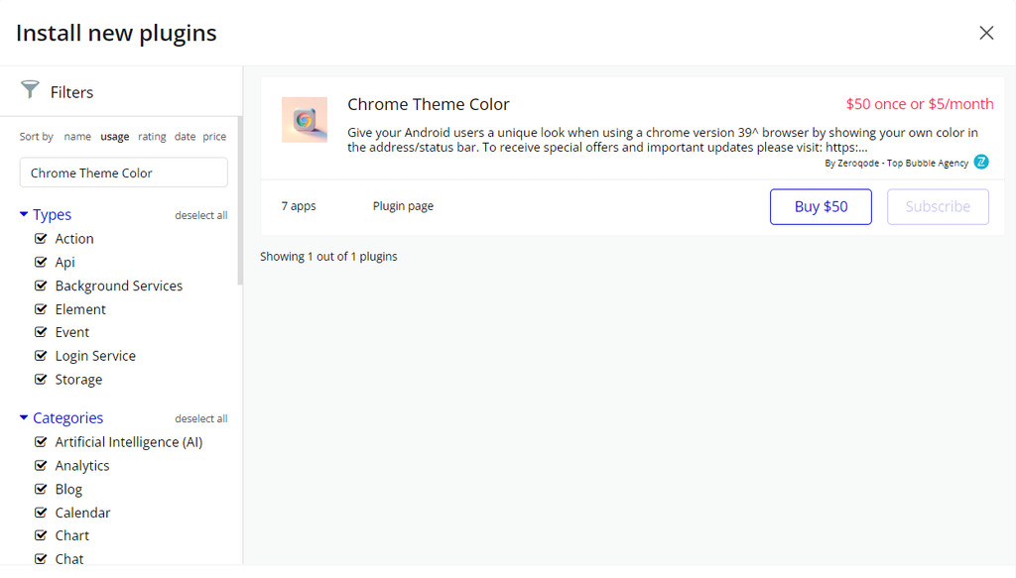Sort plugins by usage
The height and width of the screenshot is (578, 1016).
[115, 137]
